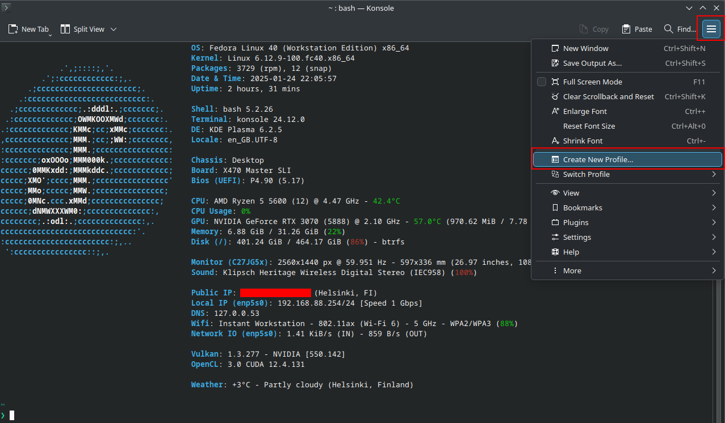
Task: Click the Create New Profile icon
Action: click(x=555, y=159)
